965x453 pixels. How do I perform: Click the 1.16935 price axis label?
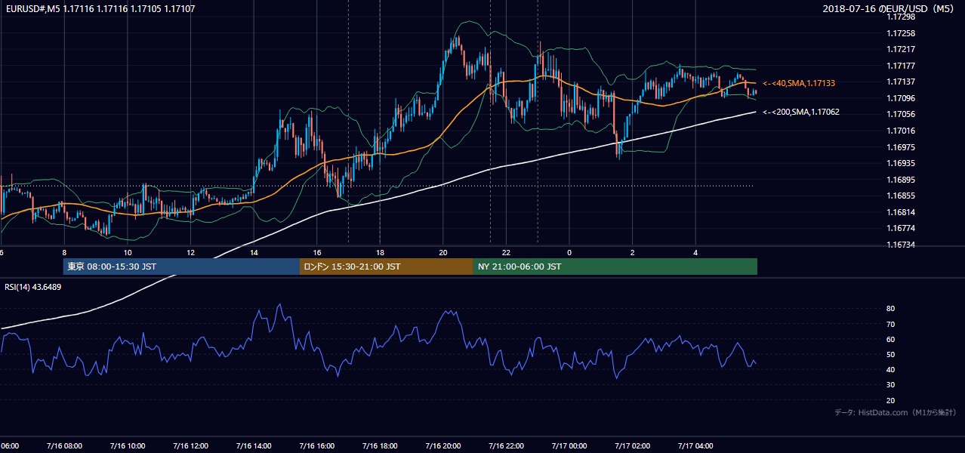pyautogui.click(x=902, y=163)
